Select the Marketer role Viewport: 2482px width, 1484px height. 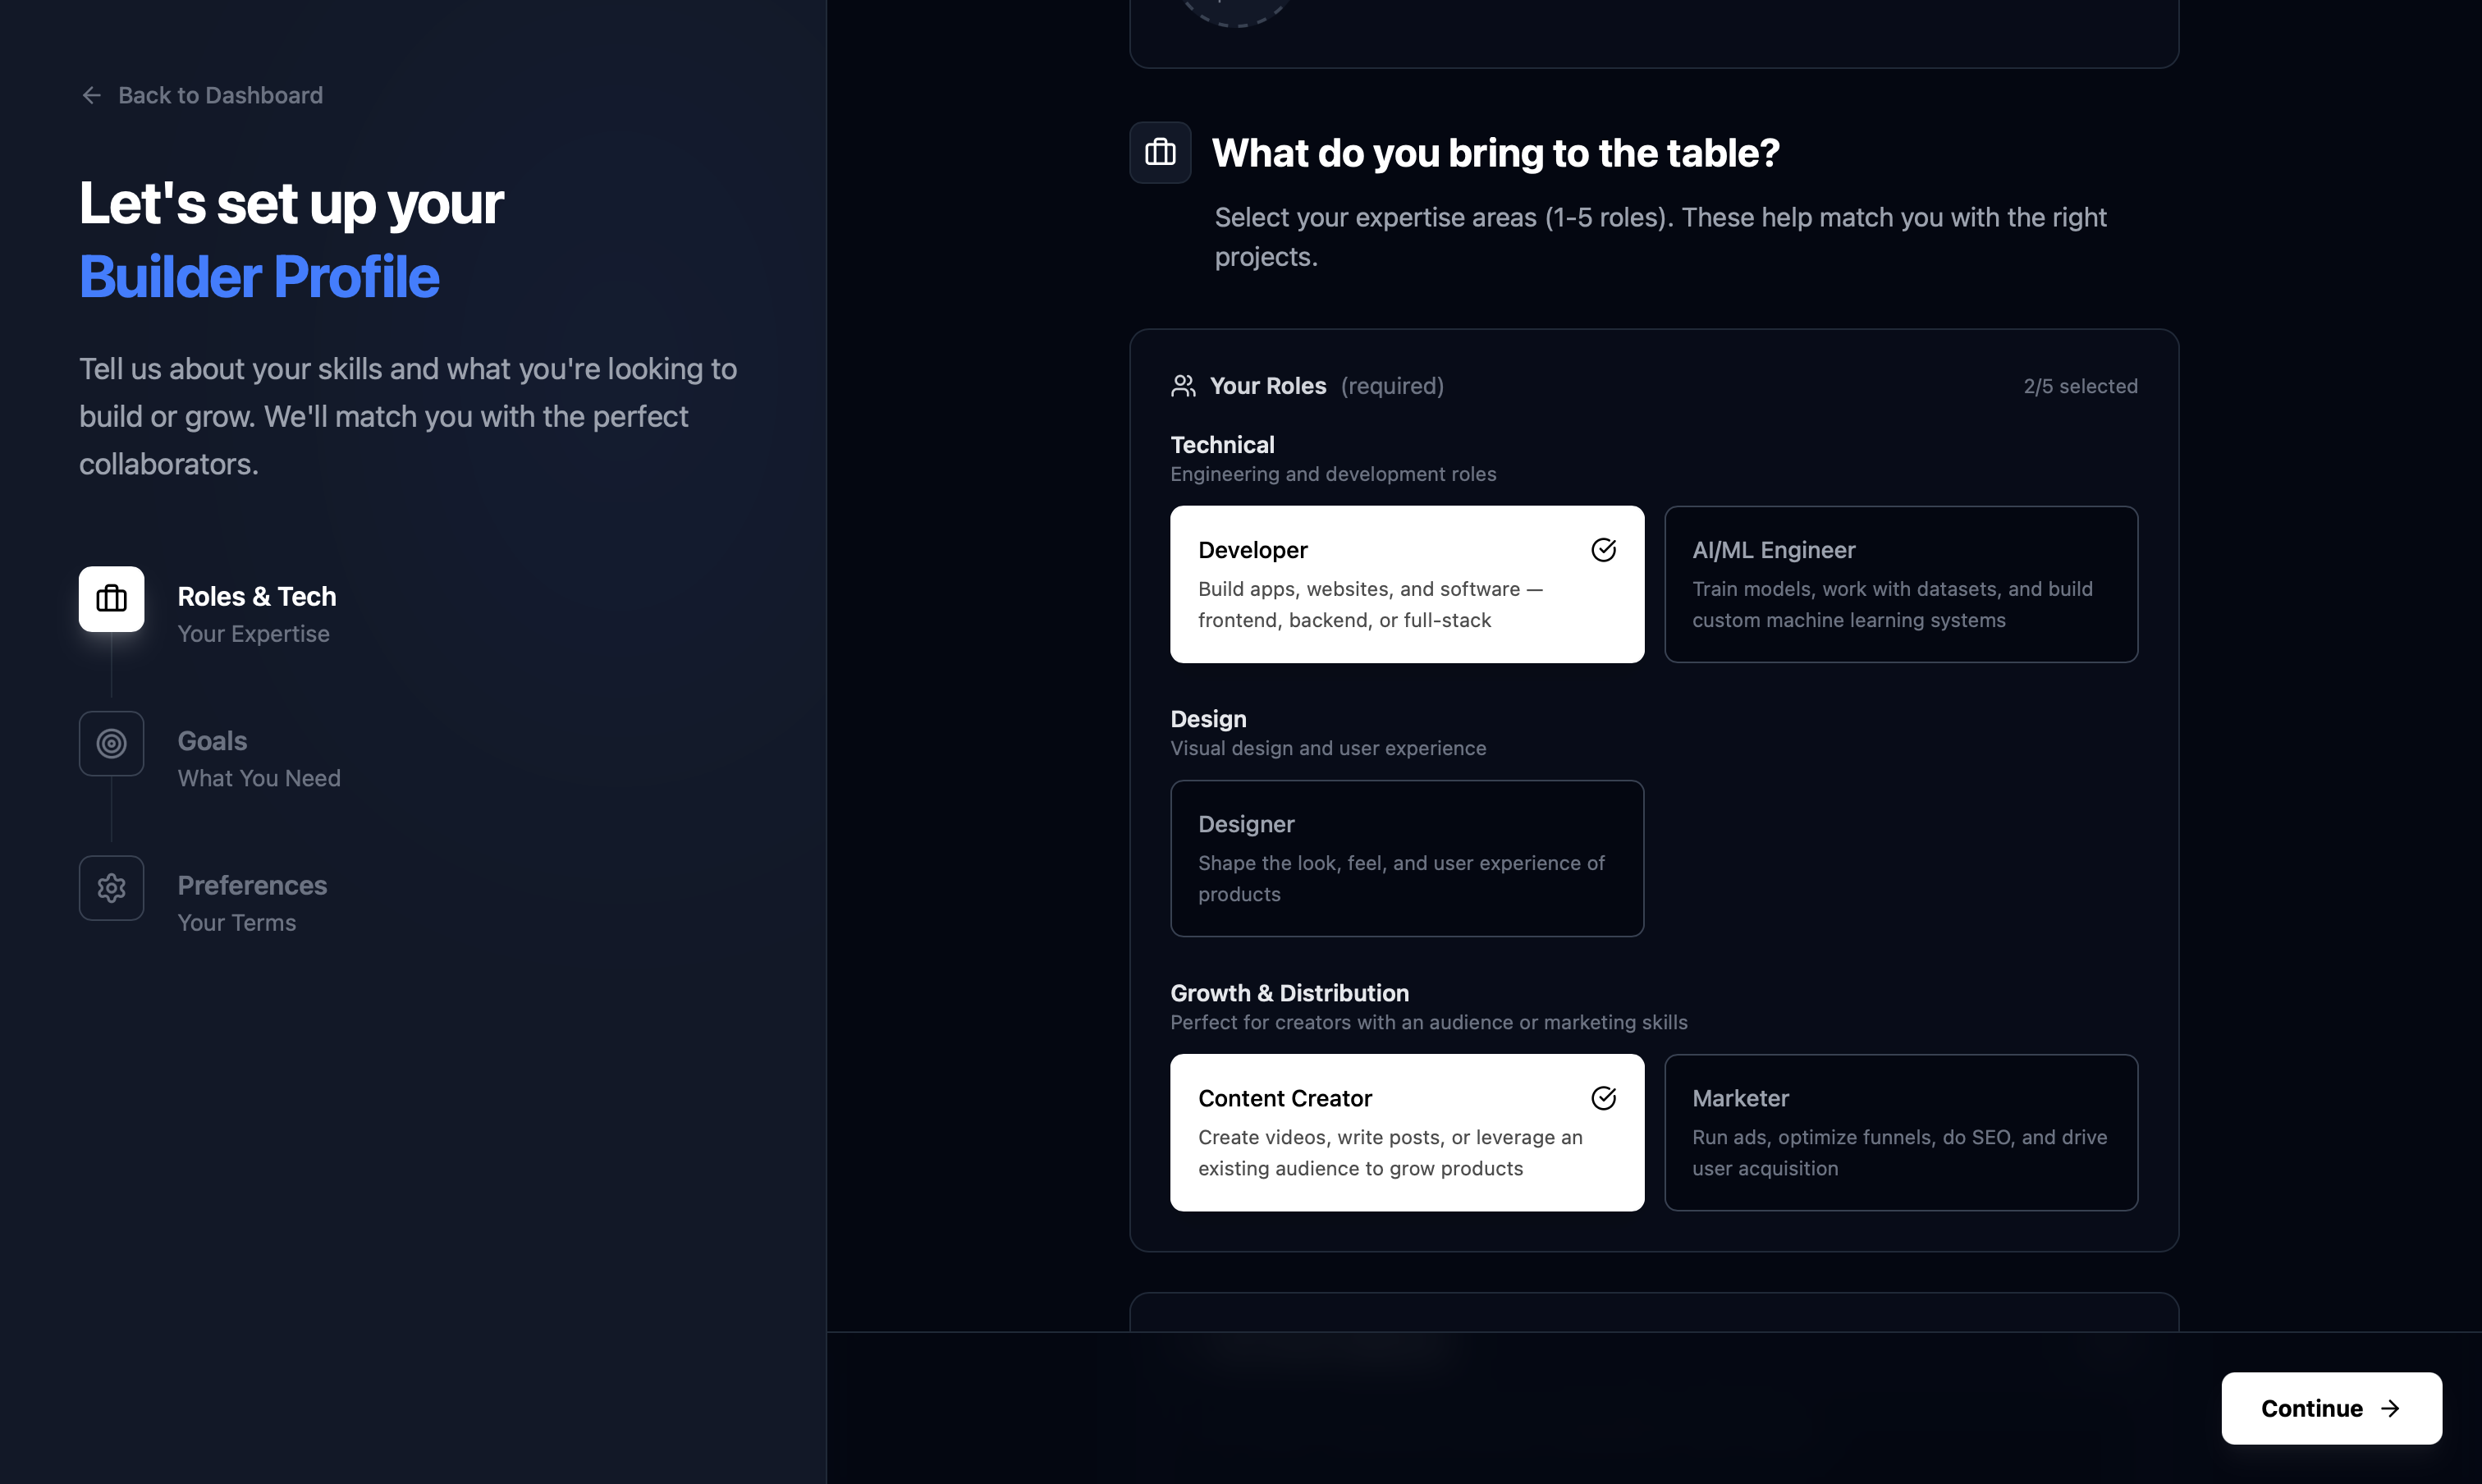coord(1899,1132)
